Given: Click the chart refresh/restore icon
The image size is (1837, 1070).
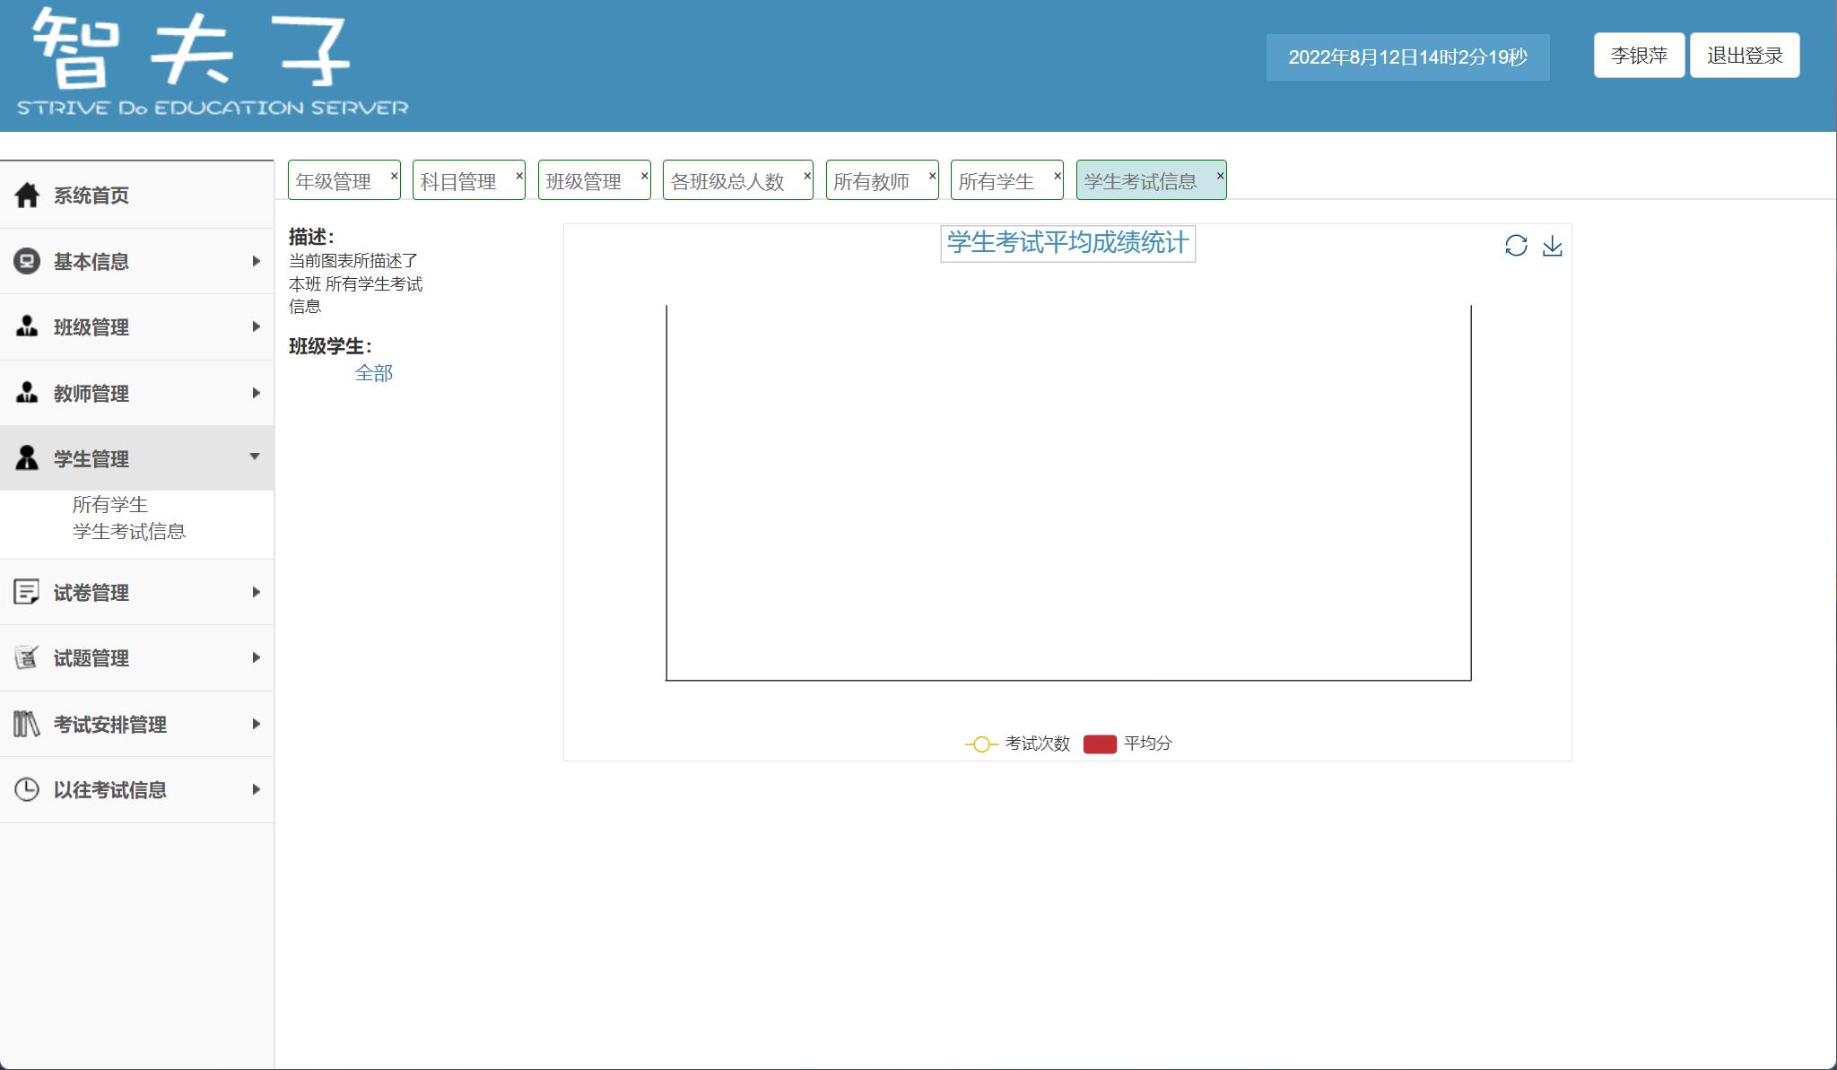Looking at the screenshot, I should coord(1516,246).
